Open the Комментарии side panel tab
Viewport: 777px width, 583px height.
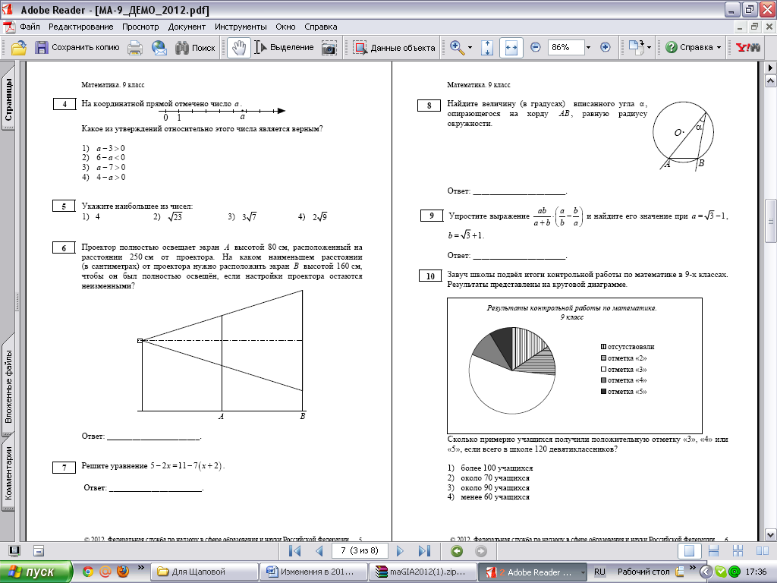coord(8,473)
